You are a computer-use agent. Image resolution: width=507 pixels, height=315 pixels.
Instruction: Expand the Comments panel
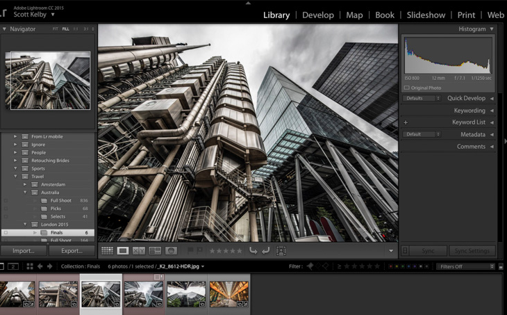[x=492, y=147]
